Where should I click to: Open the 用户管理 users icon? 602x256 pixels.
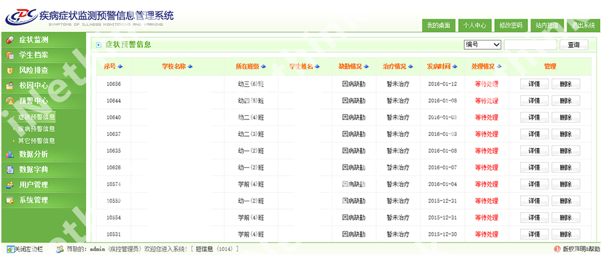click(x=10, y=185)
